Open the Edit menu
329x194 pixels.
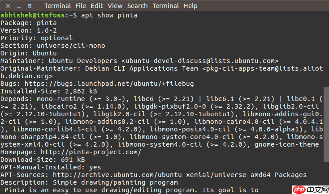(96, 6)
